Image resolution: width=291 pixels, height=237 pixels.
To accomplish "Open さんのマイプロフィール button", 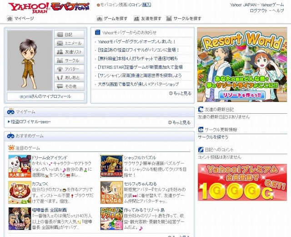I will tap(45, 96).
